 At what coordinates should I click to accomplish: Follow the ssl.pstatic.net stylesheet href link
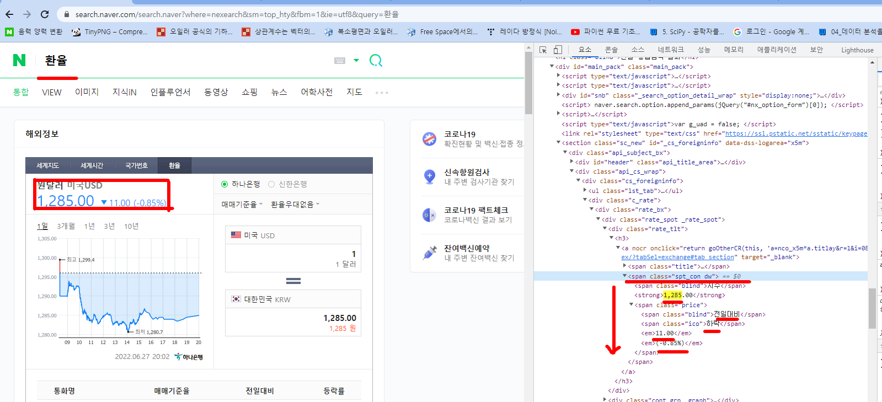(x=796, y=133)
